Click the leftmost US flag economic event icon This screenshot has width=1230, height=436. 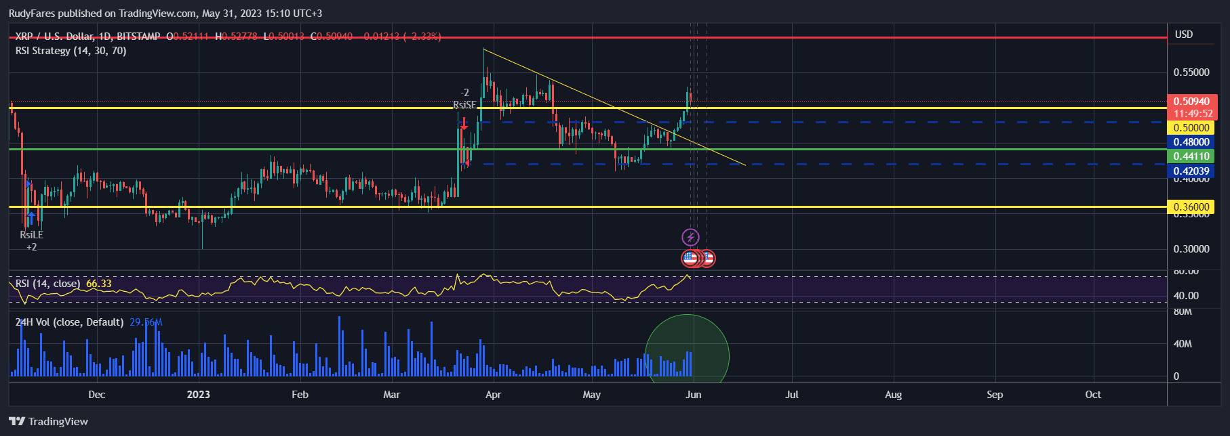pos(689,258)
